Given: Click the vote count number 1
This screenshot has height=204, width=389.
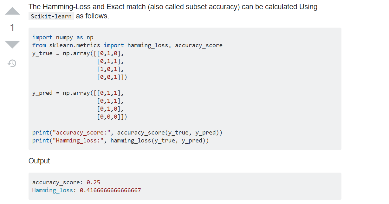Looking at the screenshot, I should point(12,28).
